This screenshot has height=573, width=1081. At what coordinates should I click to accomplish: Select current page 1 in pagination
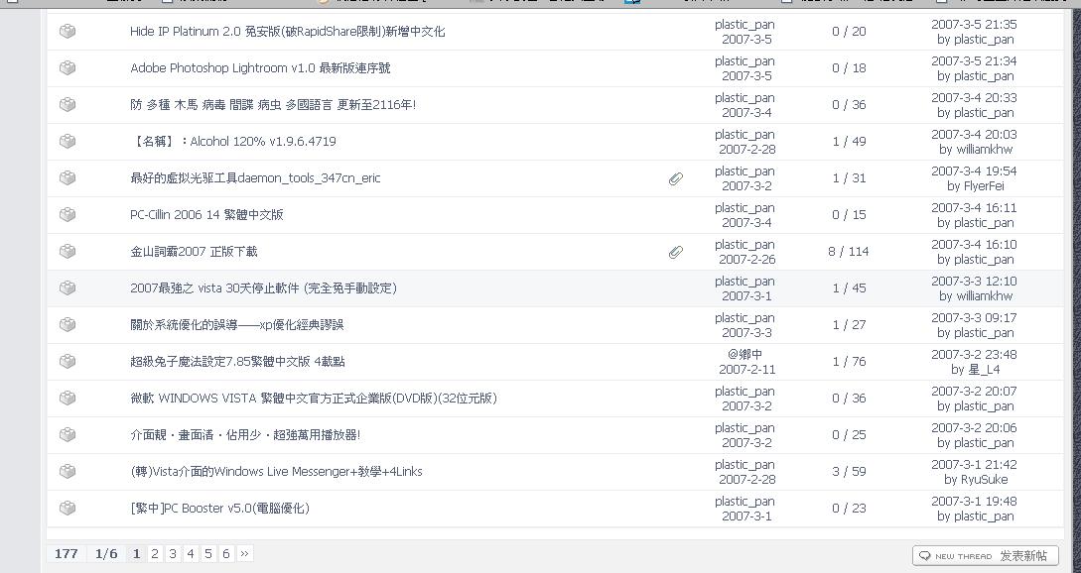[x=137, y=554]
